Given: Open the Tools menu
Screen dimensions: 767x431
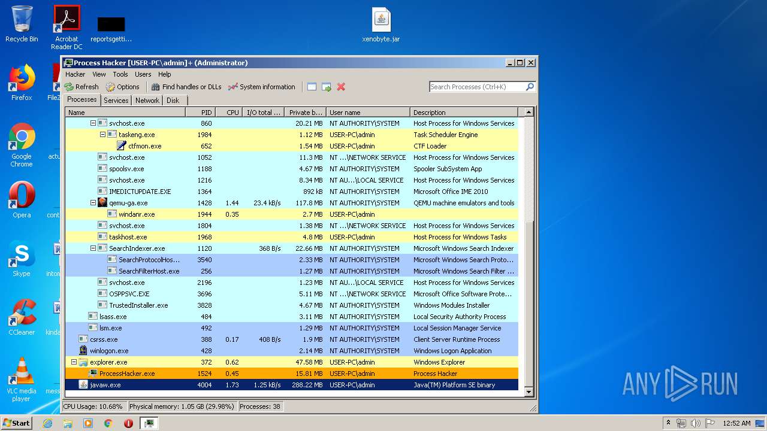Looking at the screenshot, I should pos(120,74).
